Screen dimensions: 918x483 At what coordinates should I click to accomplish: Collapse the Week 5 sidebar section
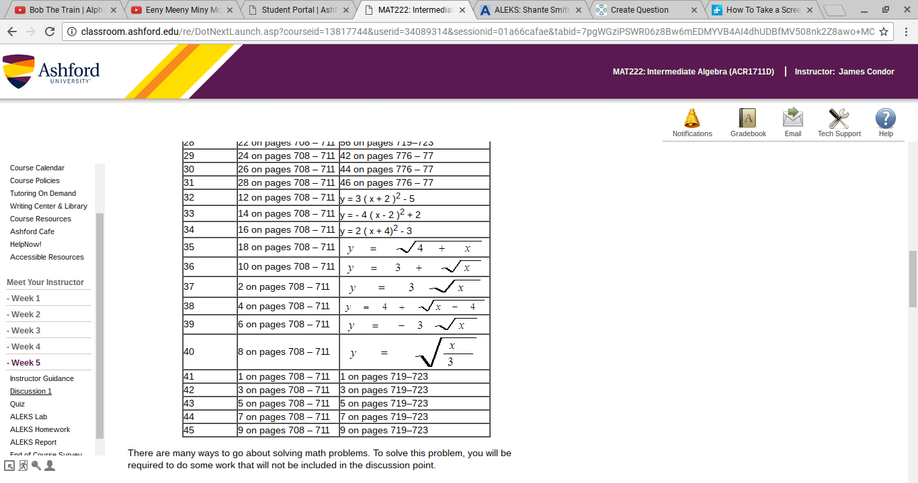tap(26, 363)
